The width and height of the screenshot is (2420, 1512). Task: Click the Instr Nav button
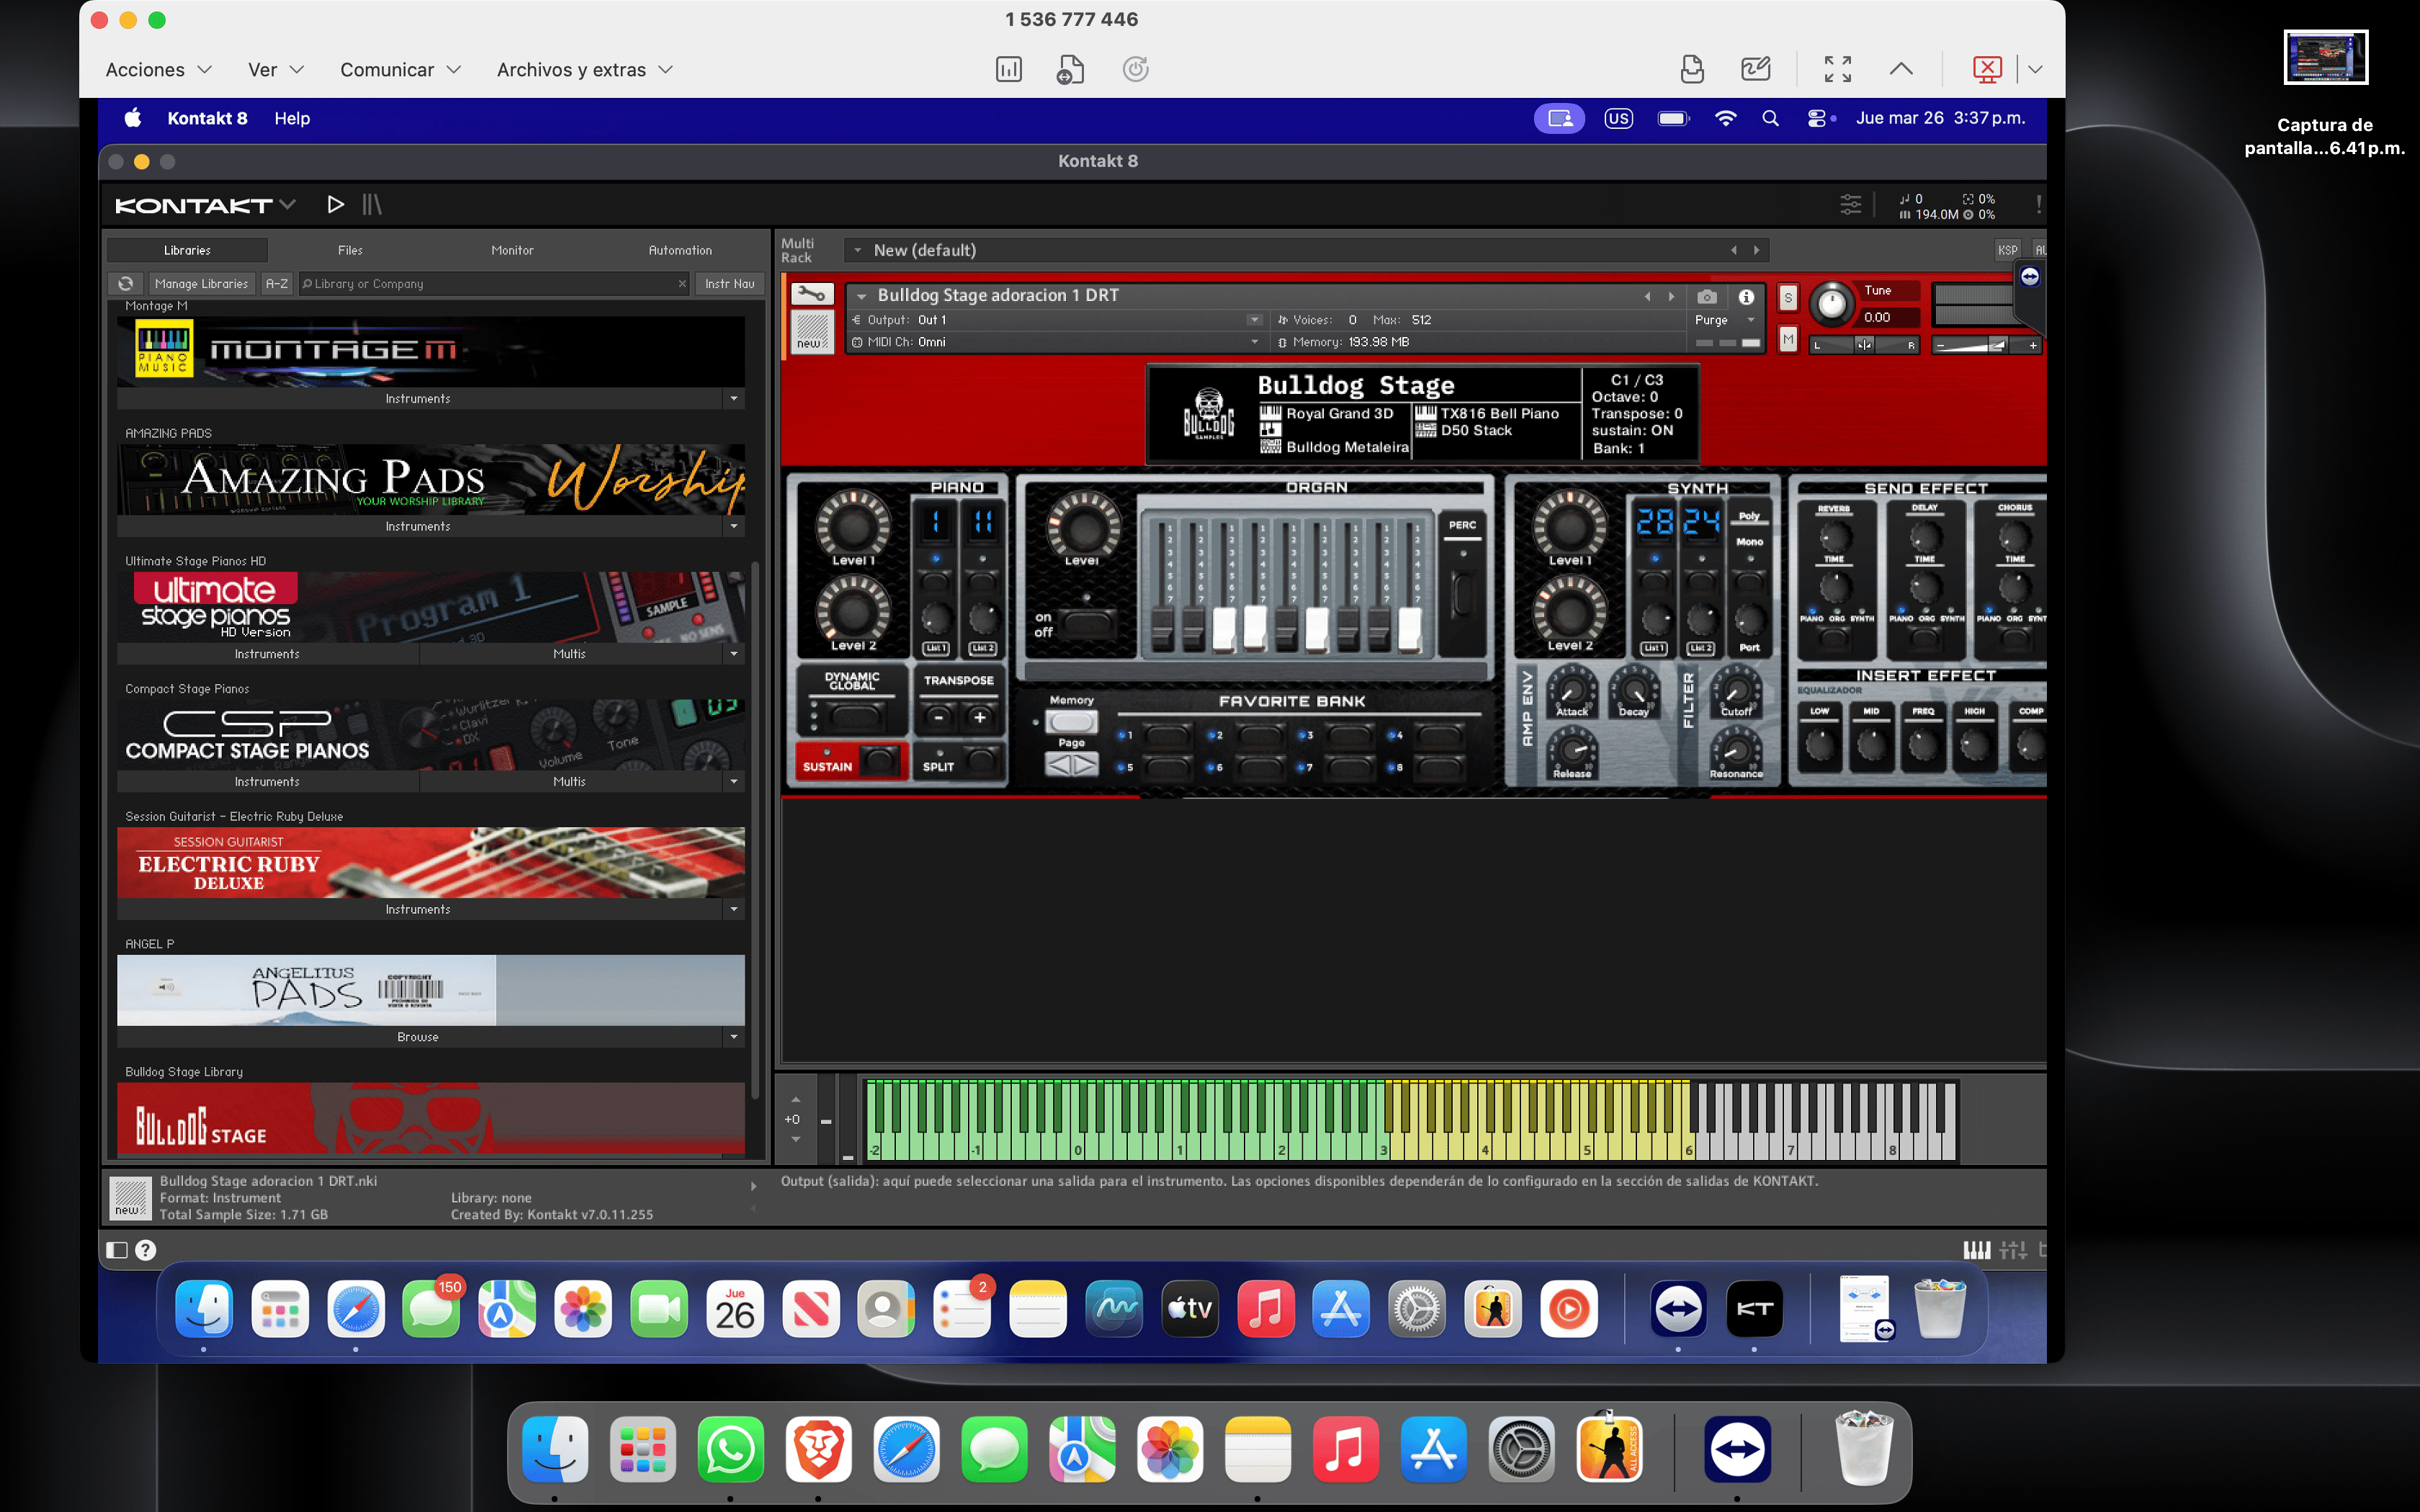pos(729,284)
